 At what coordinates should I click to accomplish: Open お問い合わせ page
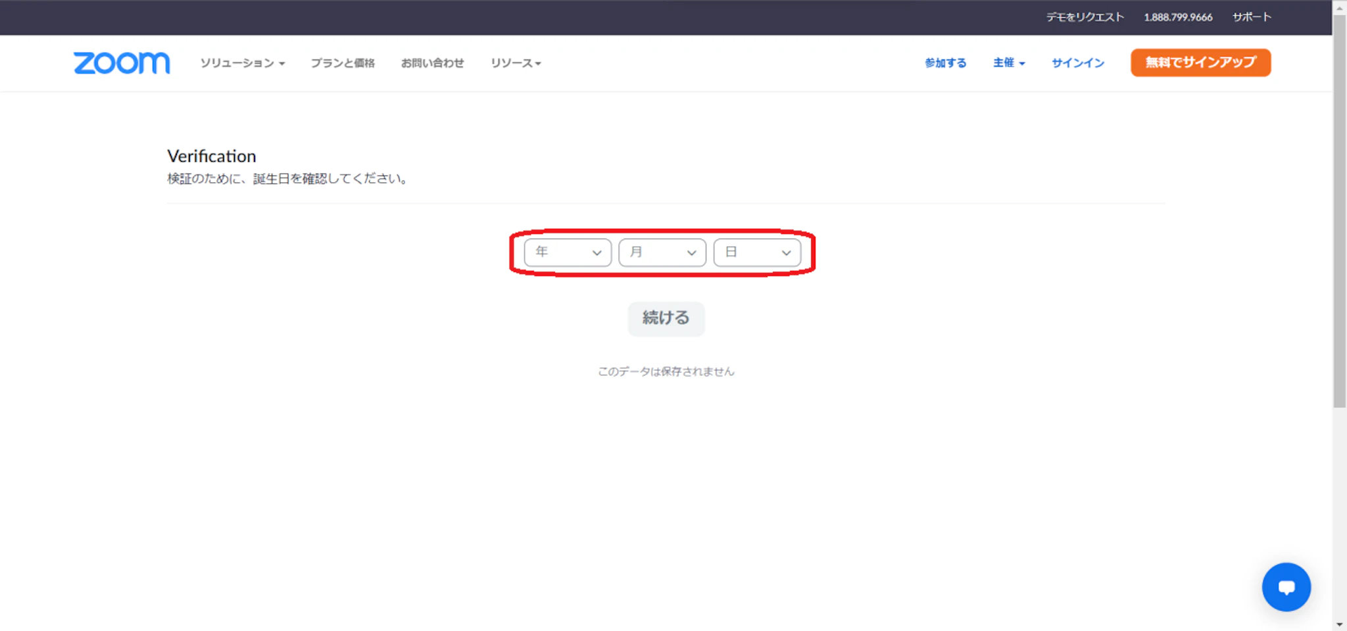point(432,63)
